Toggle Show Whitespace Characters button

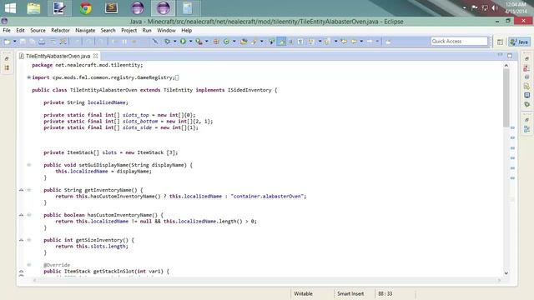pos(300,42)
